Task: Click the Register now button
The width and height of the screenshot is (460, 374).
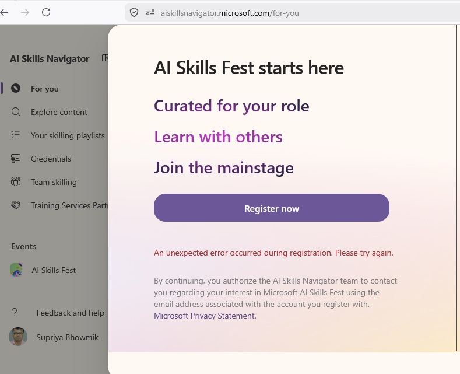Action: click(272, 208)
